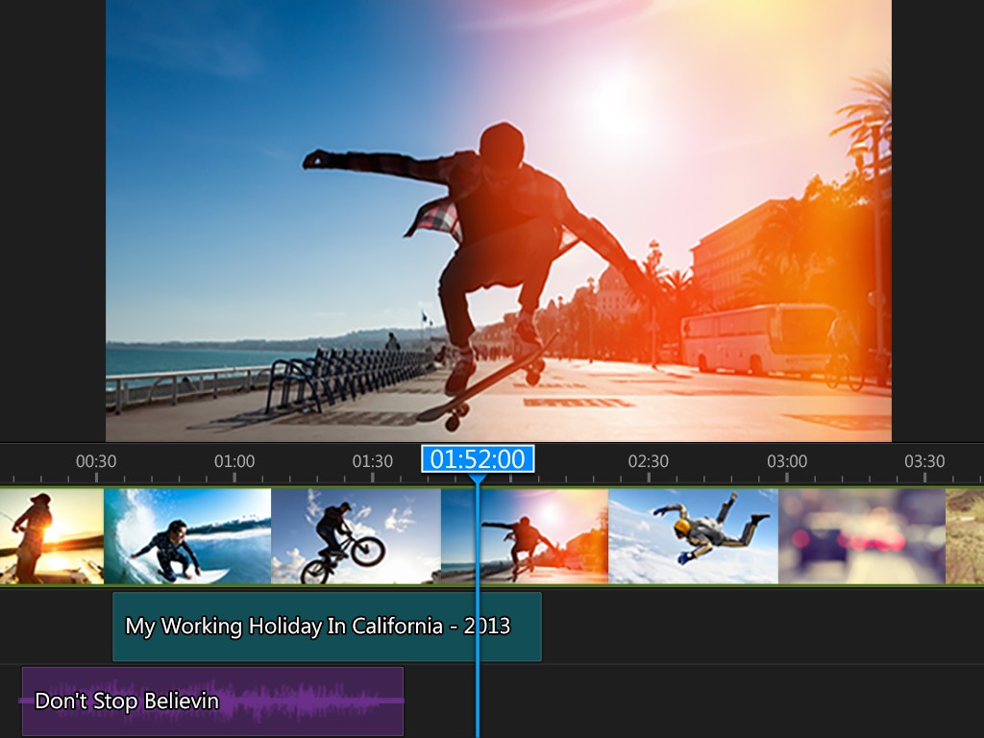This screenshot has height=738, width=984.
Task: Select the skydiver clip in timeline
Action: click(x=694, y=536)
